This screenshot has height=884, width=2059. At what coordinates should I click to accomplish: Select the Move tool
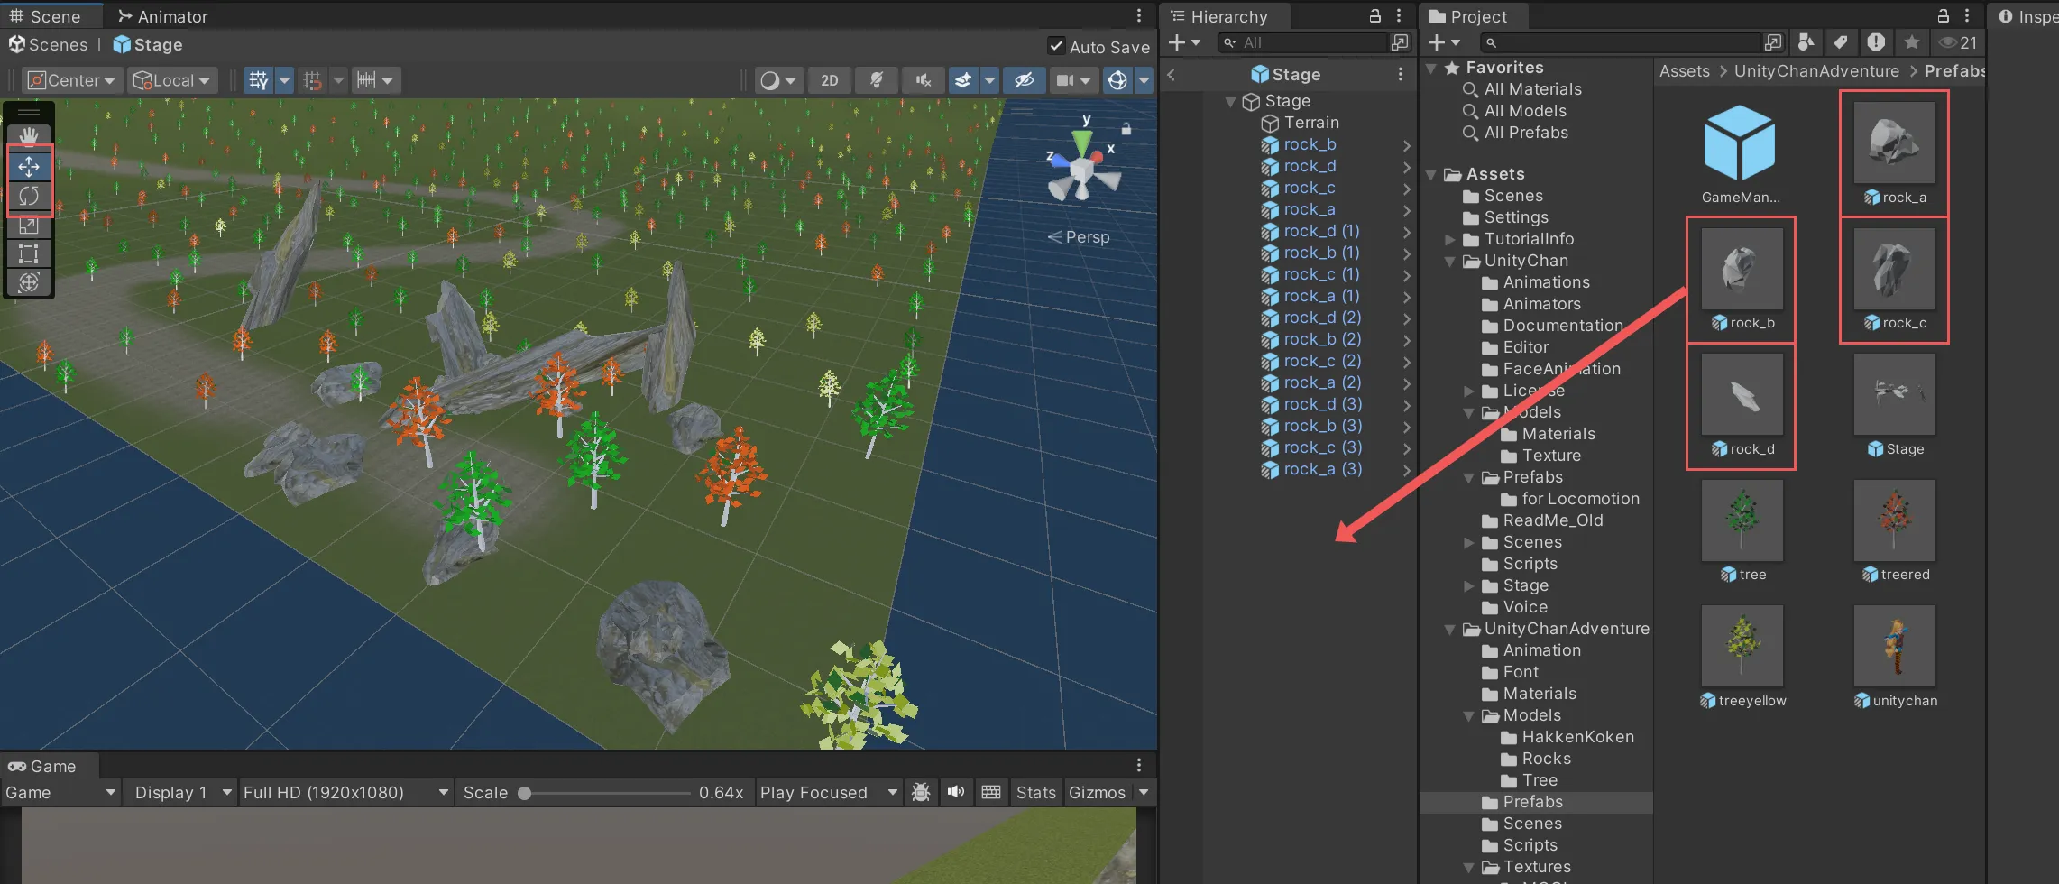29,167
